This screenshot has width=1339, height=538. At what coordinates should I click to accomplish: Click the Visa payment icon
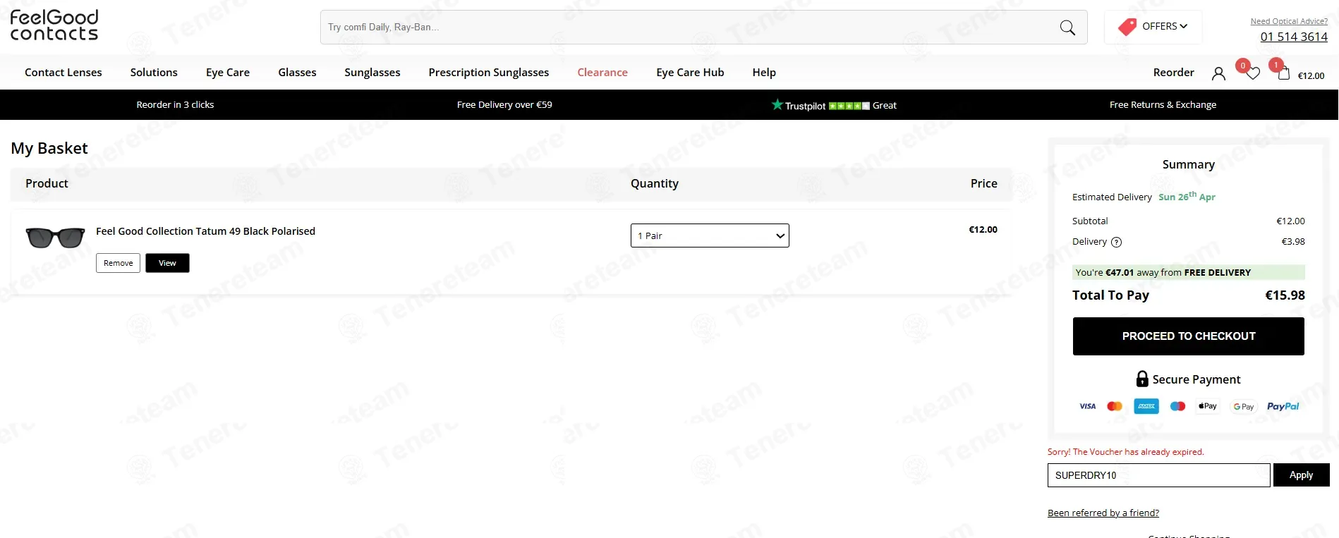1087,406
